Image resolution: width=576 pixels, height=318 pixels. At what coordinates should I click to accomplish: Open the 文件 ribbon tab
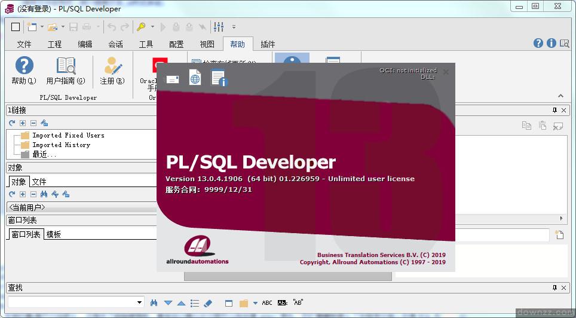[24, 44]
